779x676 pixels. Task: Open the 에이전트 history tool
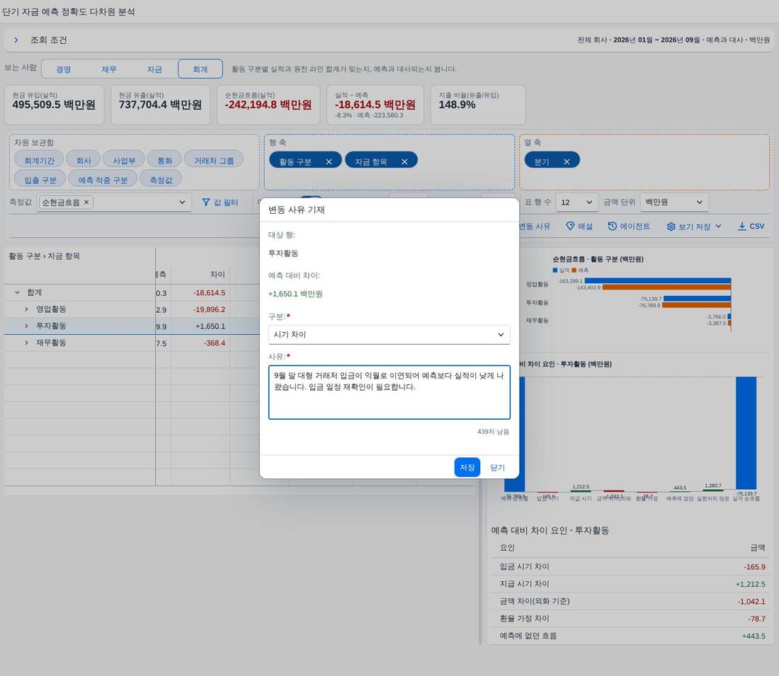(628, 226)
